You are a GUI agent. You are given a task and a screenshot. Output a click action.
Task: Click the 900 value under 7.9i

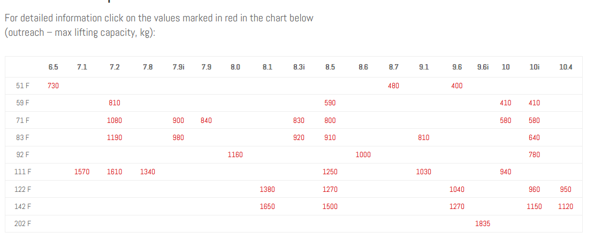pyautogui.click(x=178, y=121)
